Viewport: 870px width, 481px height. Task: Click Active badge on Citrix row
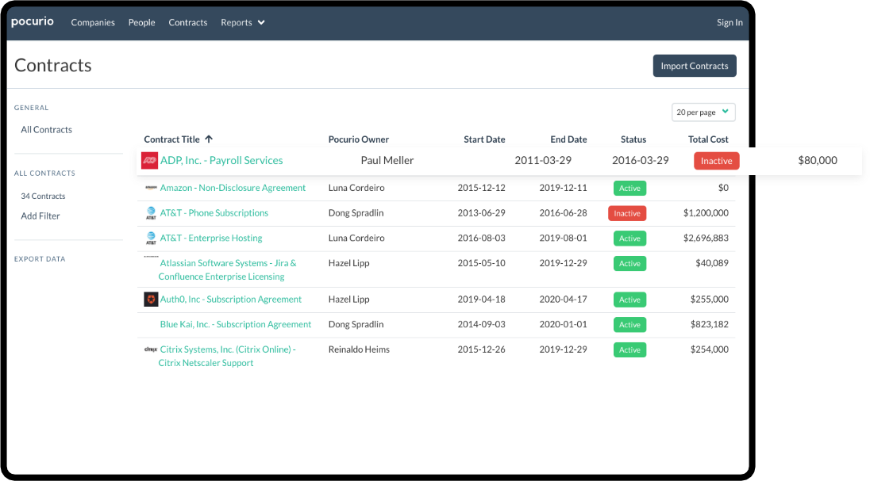pos(629,350)
